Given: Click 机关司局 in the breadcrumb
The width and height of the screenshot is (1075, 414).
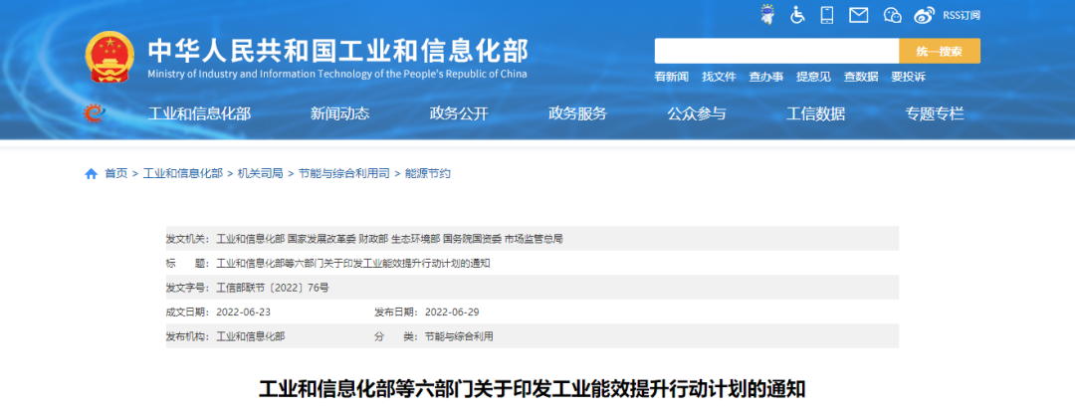Looking at the screenshot, I should [261, 174].
